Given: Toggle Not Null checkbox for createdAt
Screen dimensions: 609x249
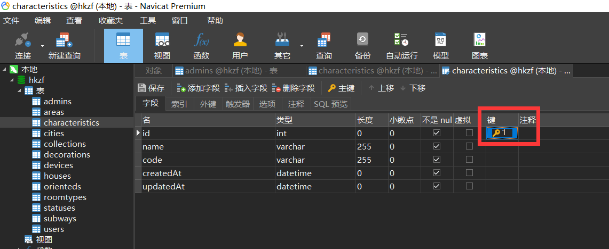Looking at the screenshot, I should (437, 173).
